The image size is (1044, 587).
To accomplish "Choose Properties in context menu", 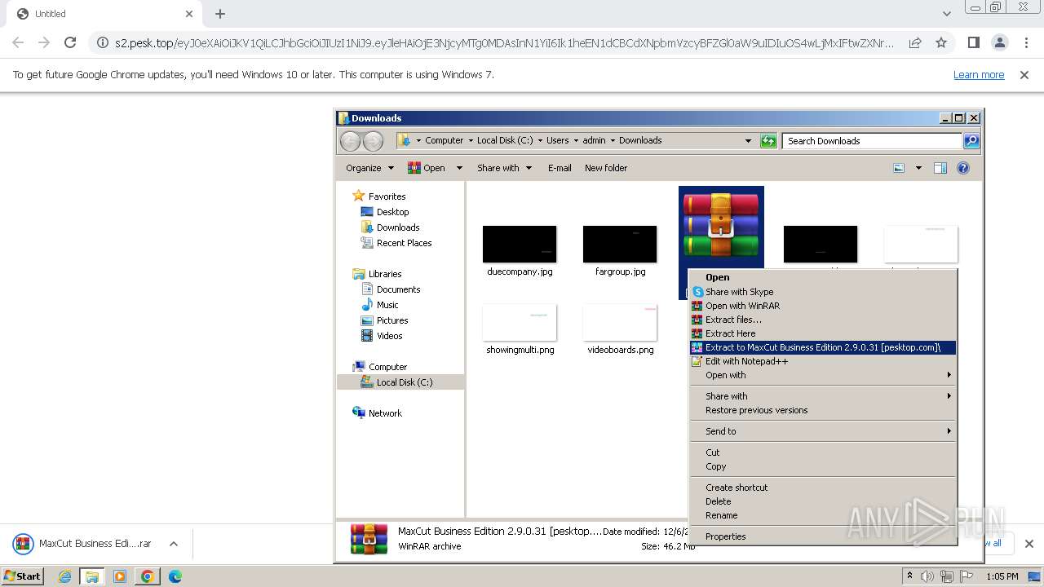I will pos(823,536).
